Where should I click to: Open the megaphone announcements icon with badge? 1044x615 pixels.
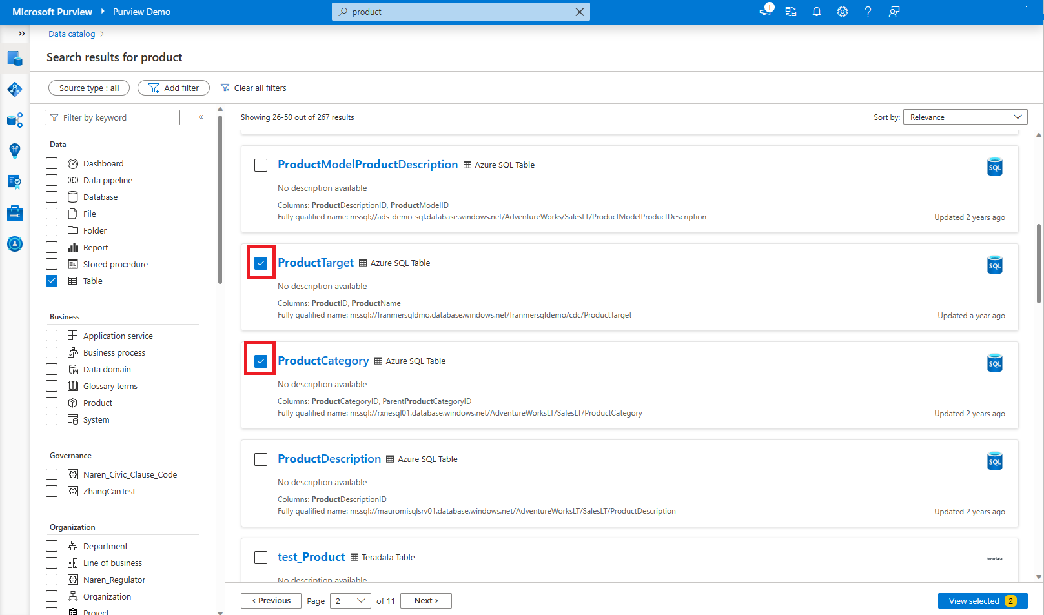pyautogui.click(x=766, y=10)
